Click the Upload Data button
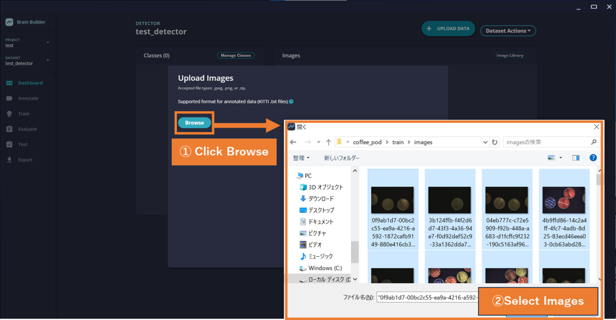Screen dimensions: 616x320 click(449, 28)
